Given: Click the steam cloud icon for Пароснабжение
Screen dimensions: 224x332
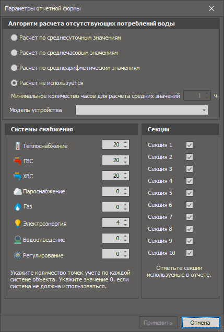Looking at the screenshot, I should click(x=18, y=192).
